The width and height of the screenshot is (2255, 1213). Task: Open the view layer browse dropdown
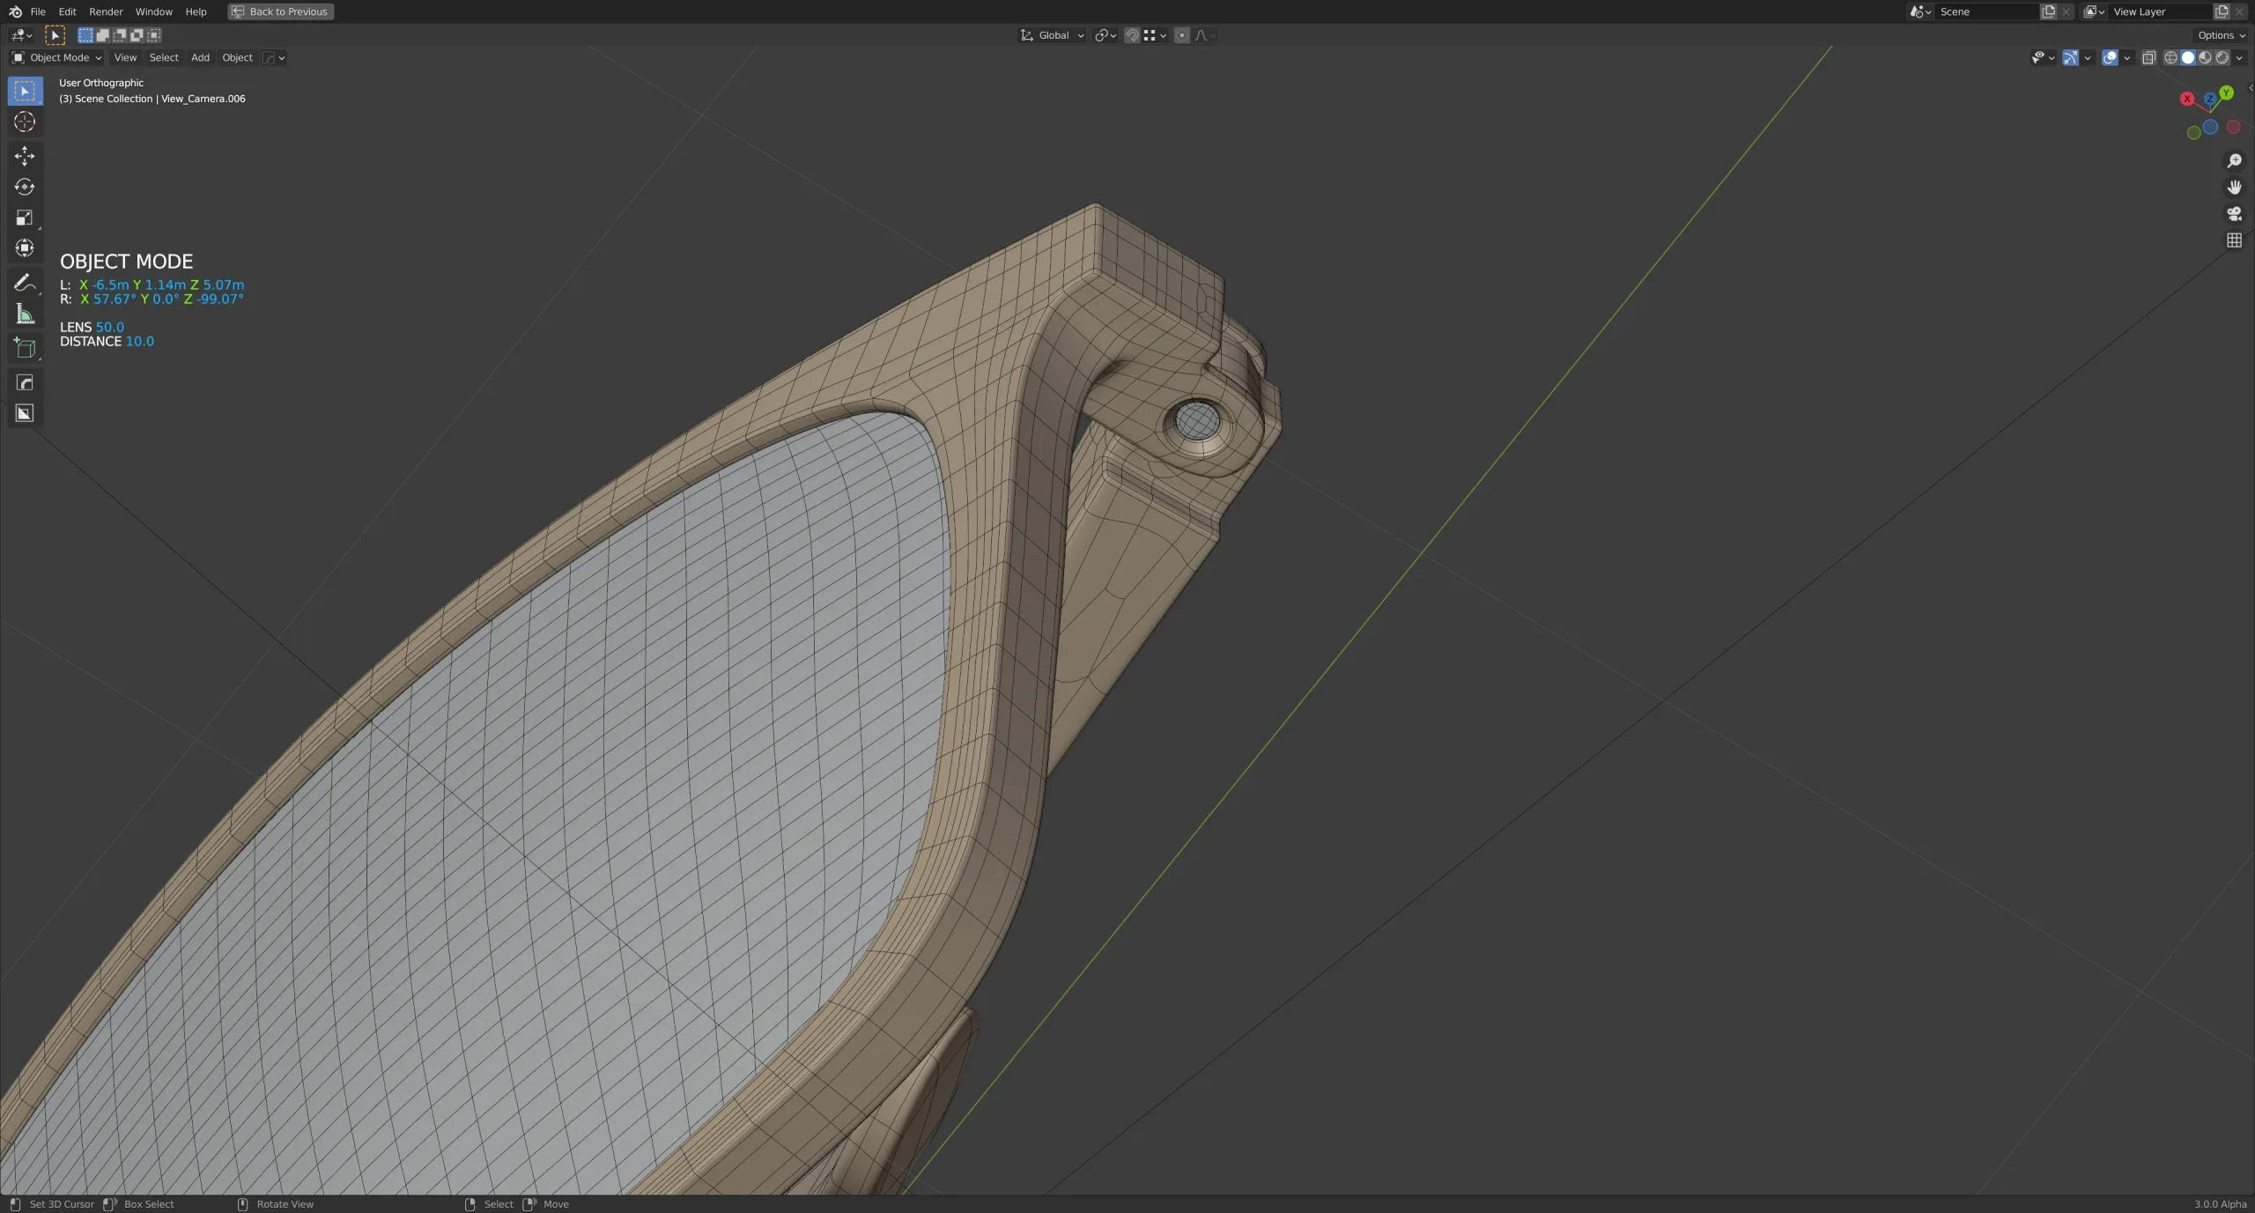[2095, 11]
